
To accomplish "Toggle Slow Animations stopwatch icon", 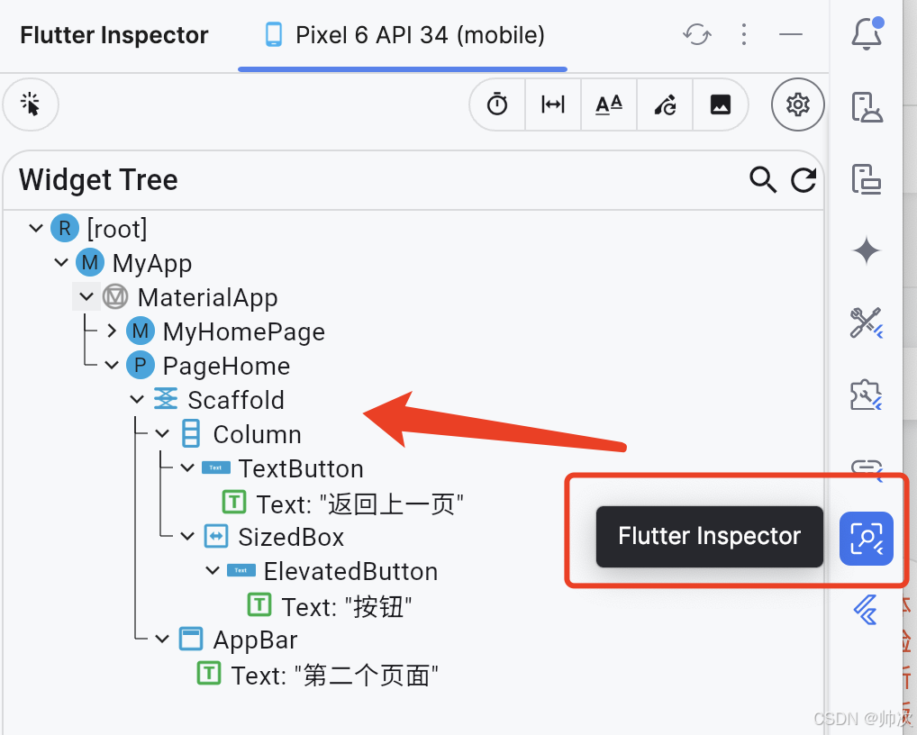I will coord(497,104).
